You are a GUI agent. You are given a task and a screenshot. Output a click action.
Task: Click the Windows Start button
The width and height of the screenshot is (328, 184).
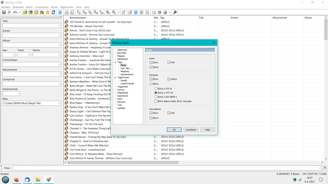5,180
